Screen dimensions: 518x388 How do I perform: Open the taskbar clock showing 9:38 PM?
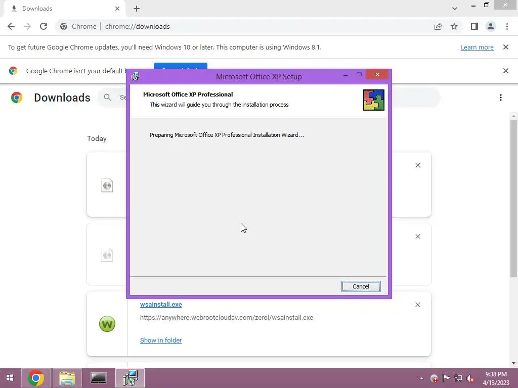[x=496, y=378]
